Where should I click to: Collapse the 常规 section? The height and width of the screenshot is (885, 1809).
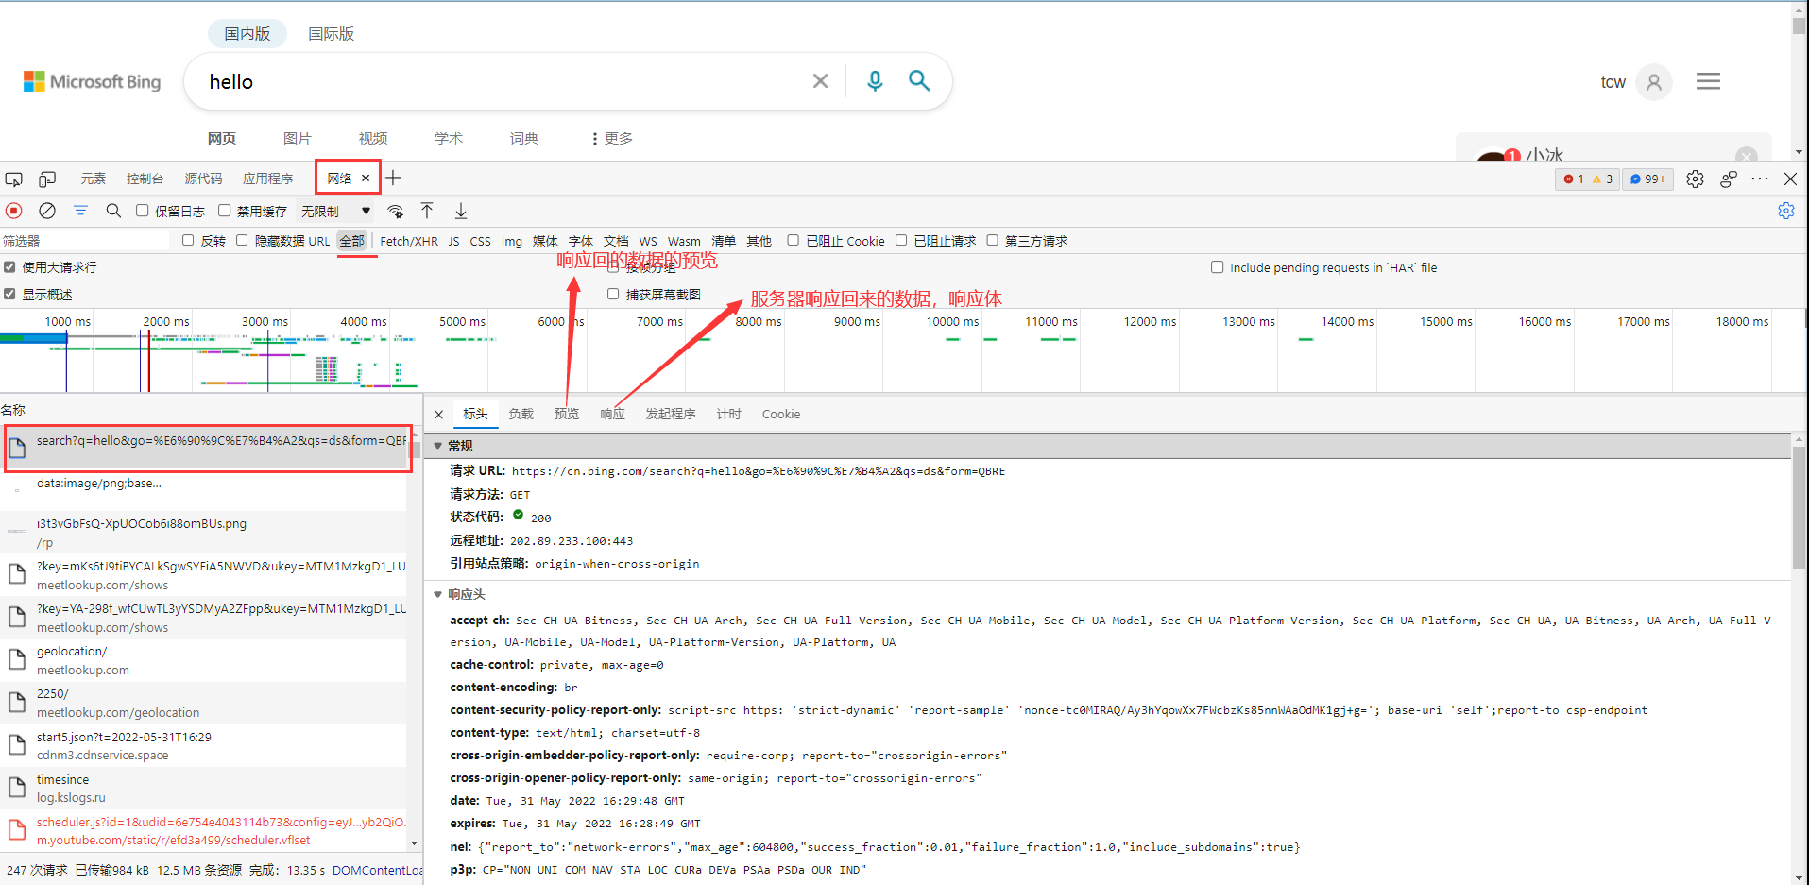click(438, 446)
